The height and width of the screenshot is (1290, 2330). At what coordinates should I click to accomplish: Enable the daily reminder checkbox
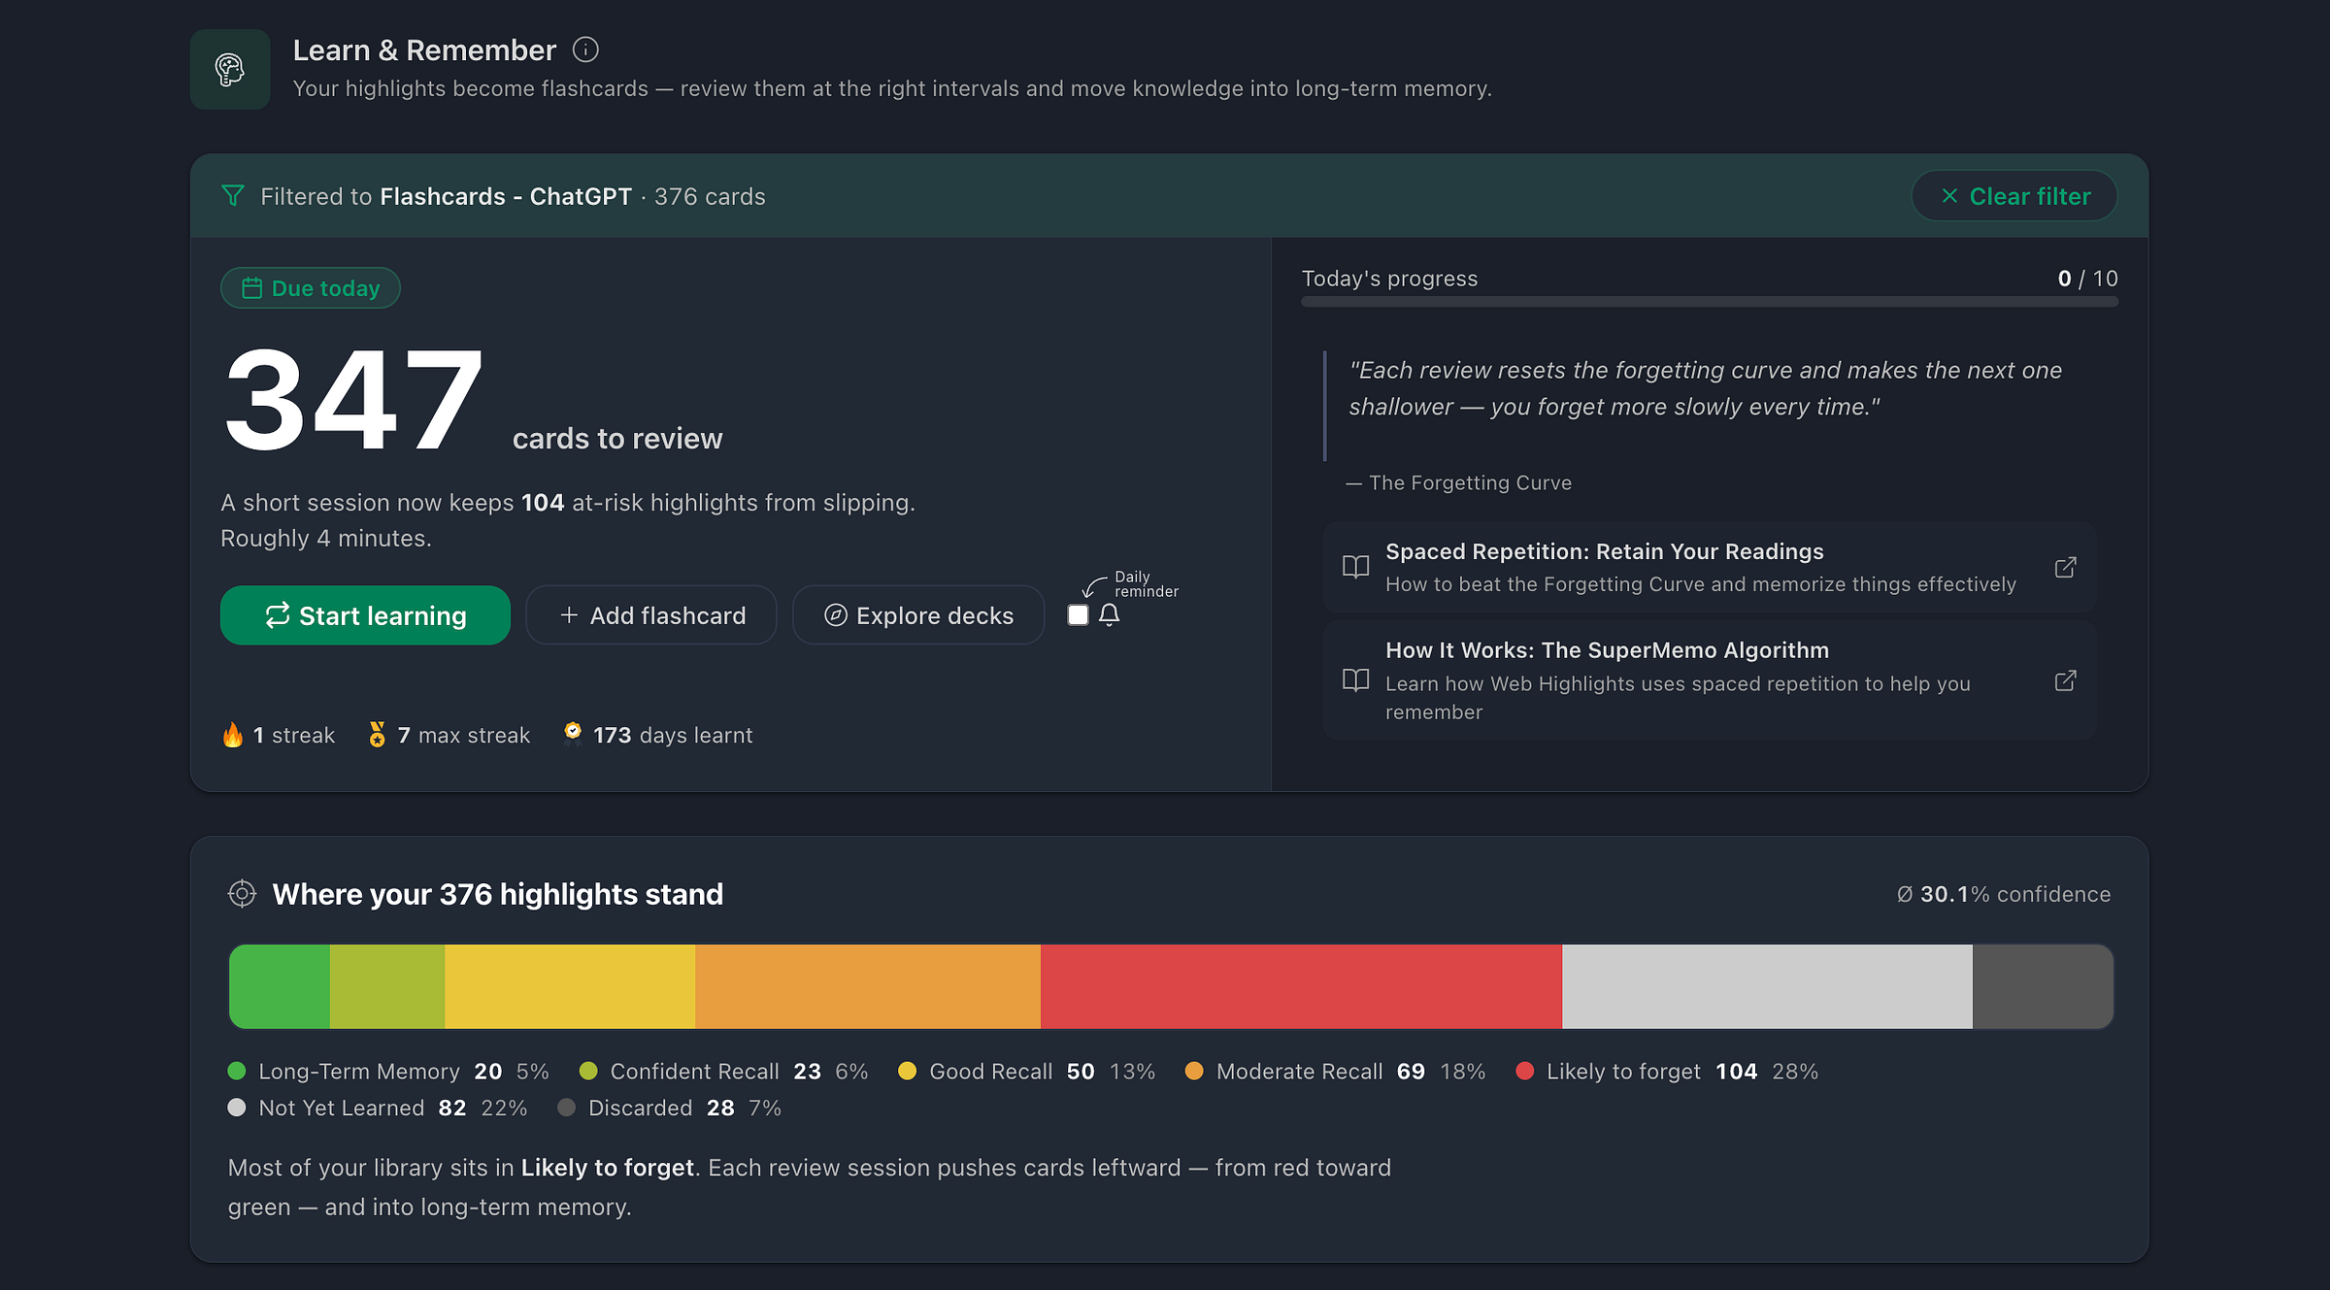pos(1078,615)
